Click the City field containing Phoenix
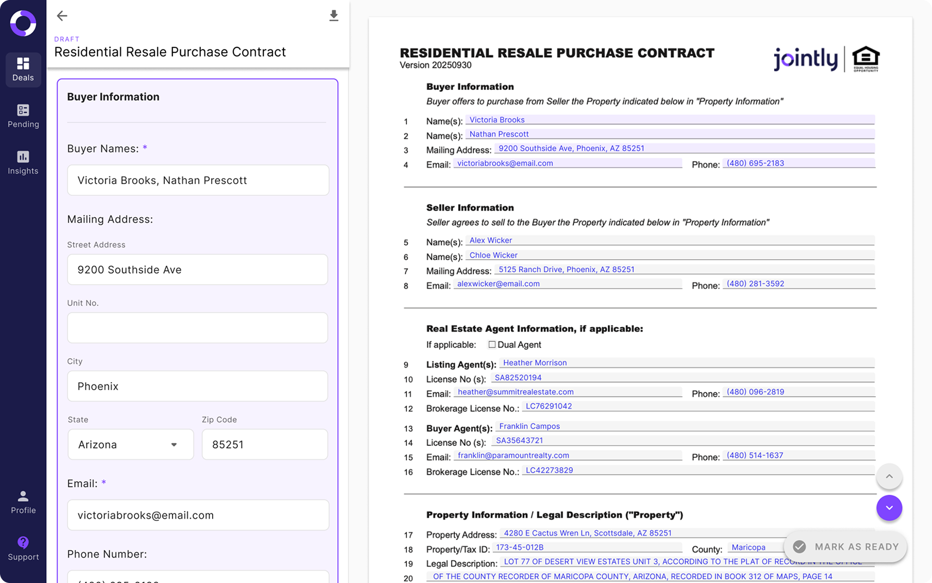This screenshot has width=932, height=583. coord(197,386)
